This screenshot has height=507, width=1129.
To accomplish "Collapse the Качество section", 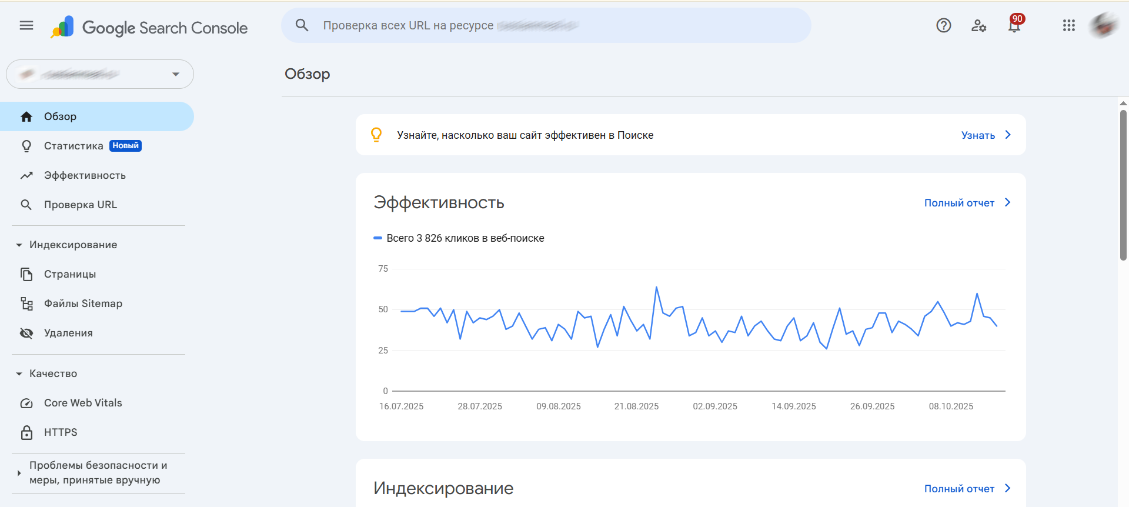I will click(19, 373).
